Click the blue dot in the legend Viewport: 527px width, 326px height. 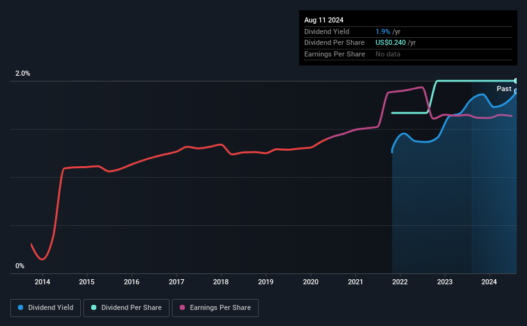(21, 308)
